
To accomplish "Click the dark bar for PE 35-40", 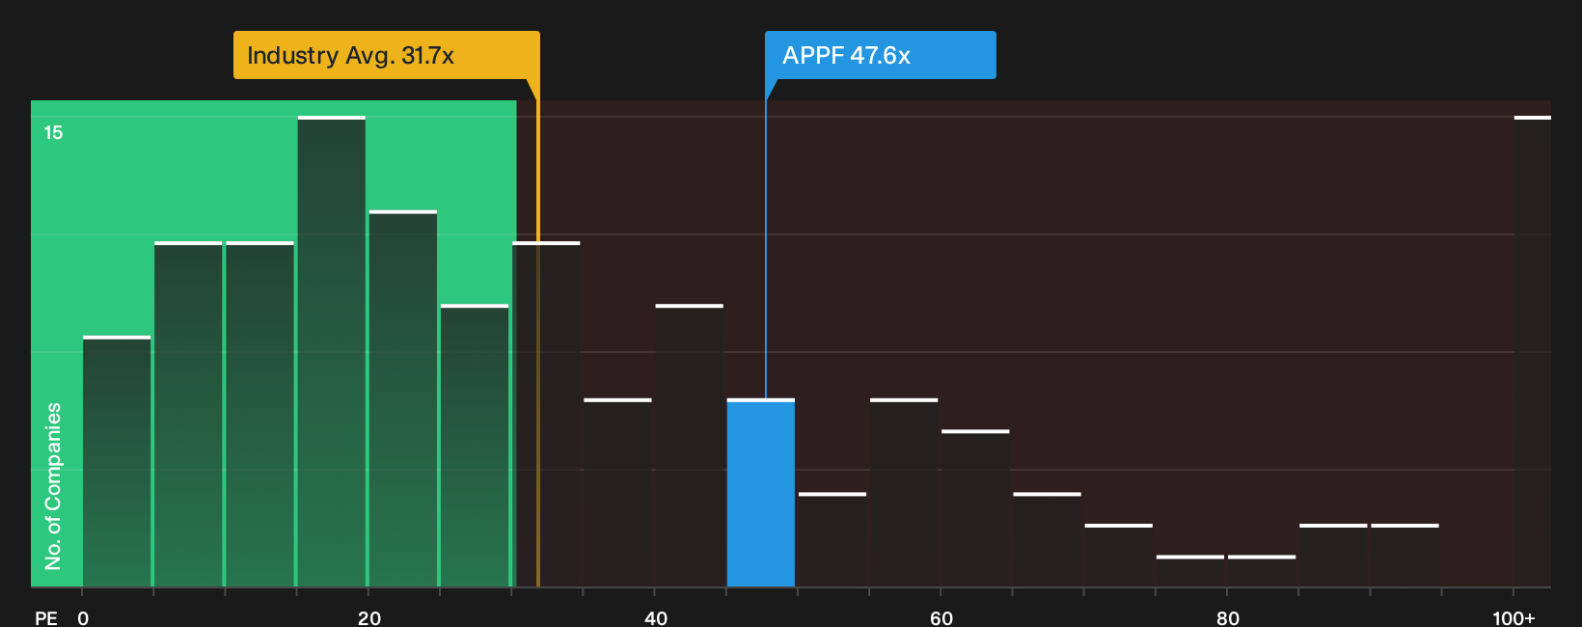I will pos(618,493).
